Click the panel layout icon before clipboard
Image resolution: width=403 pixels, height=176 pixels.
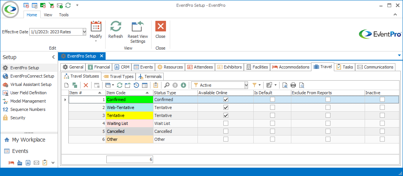coord(145,85)
